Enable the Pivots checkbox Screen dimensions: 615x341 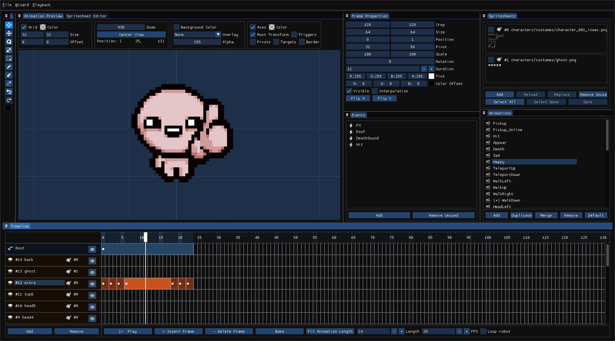[x=253, y=42]
